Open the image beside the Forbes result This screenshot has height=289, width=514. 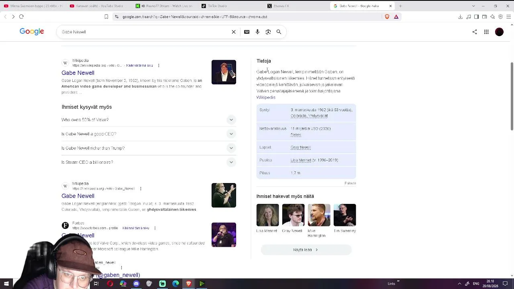click(x=224, y=235)
